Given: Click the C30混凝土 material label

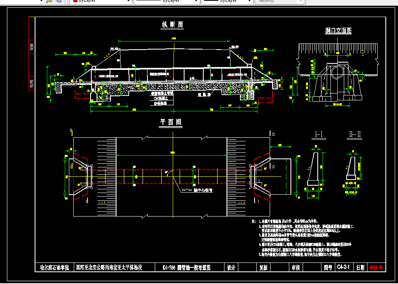Looking at the screenshot, I should (x=161, y=98).
